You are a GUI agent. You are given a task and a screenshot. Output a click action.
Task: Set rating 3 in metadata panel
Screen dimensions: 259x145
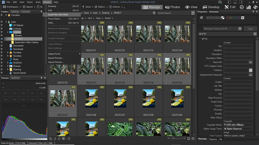(214, 18)
